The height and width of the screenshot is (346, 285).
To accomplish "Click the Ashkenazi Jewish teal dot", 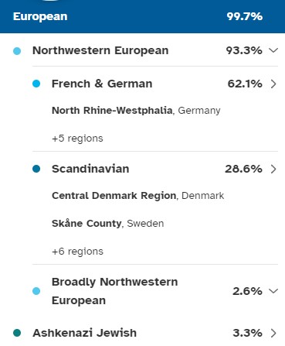I will (17, 333).
